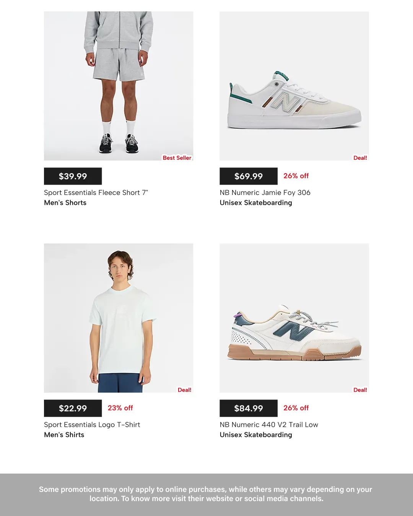This screenshot has height=516, width=413.
Task: Select Unisex Skateboarding under 440 V2 Trail
Action: (x=256, y=435)
